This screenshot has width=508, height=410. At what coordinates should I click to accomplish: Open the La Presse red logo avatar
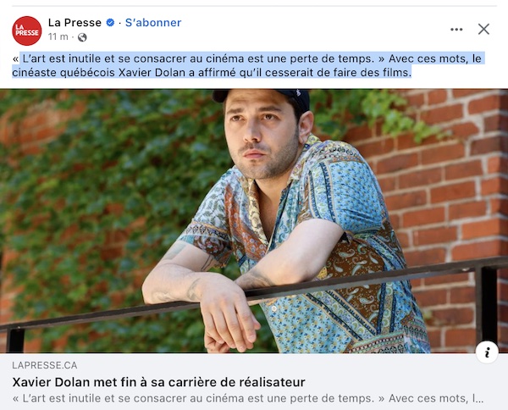[x=27, y=30]
